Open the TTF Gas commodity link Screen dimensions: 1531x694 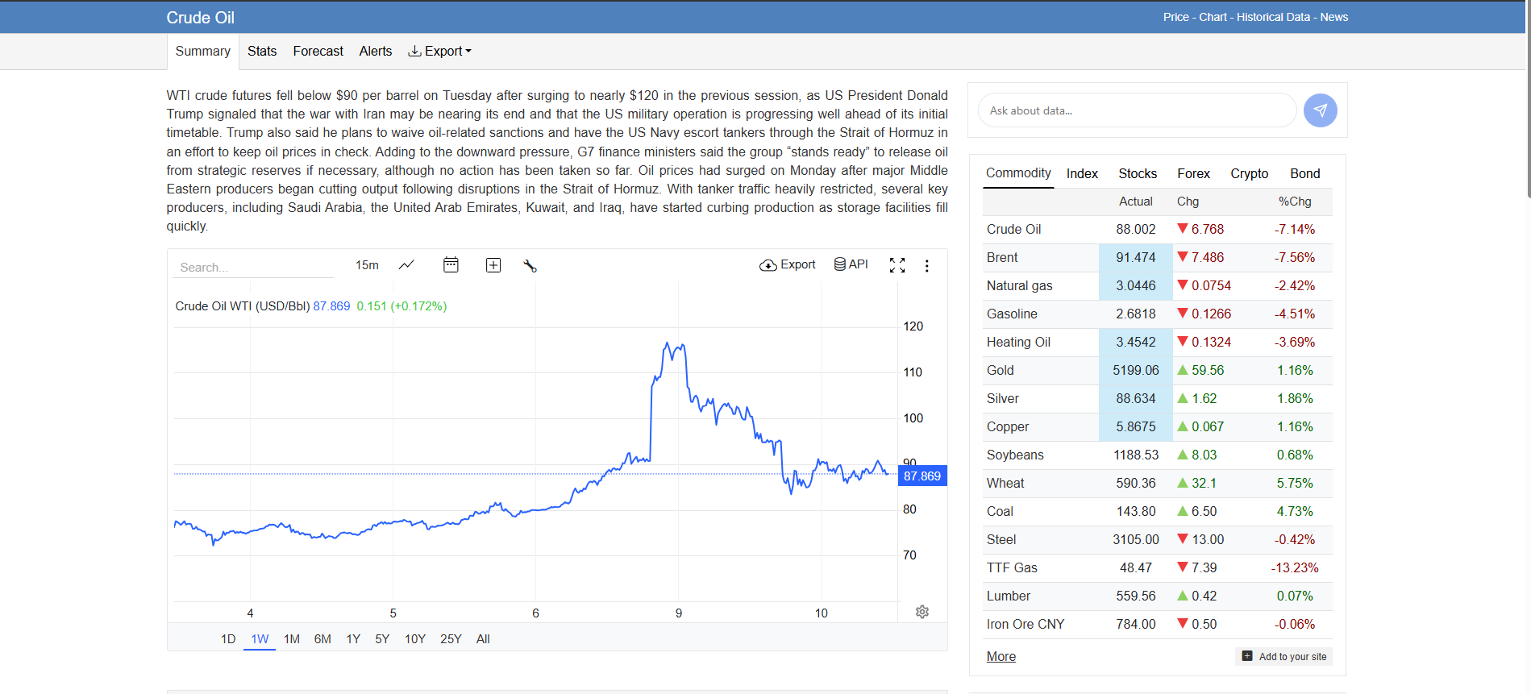[x=1012, y=567]
